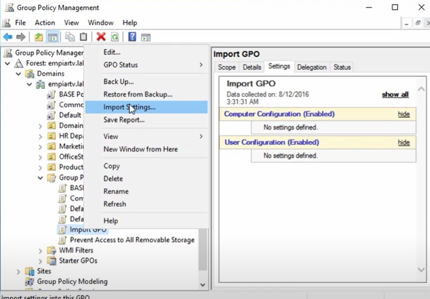The height and width of the screenshot is (299, 430).
Task: Choose Import Settings... from context menu
Action: tap(130, 107)
